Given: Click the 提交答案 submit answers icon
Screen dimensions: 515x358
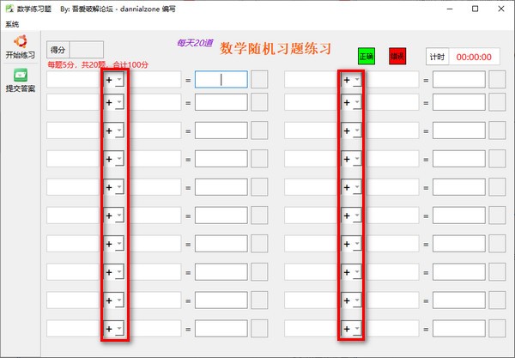Looking at the screenshot, I should (21, 75).
